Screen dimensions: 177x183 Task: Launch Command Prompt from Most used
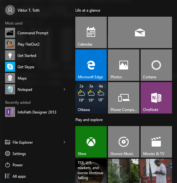(35, 33)
